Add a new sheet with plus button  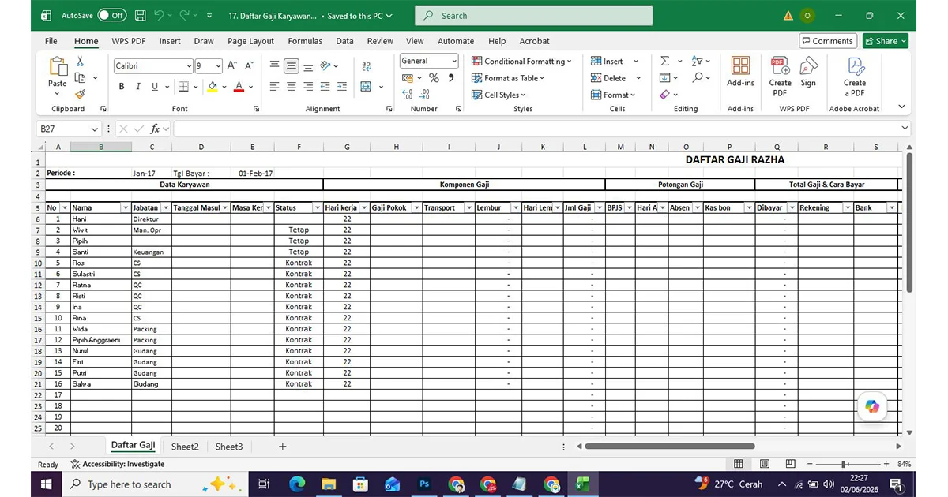point(282,447)
